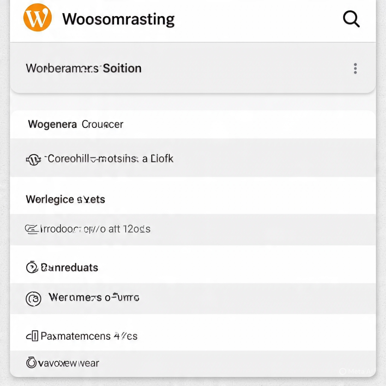Click the circular icon beside Bunreduats
Screen dimensions: 386x386
pos(32,267)
